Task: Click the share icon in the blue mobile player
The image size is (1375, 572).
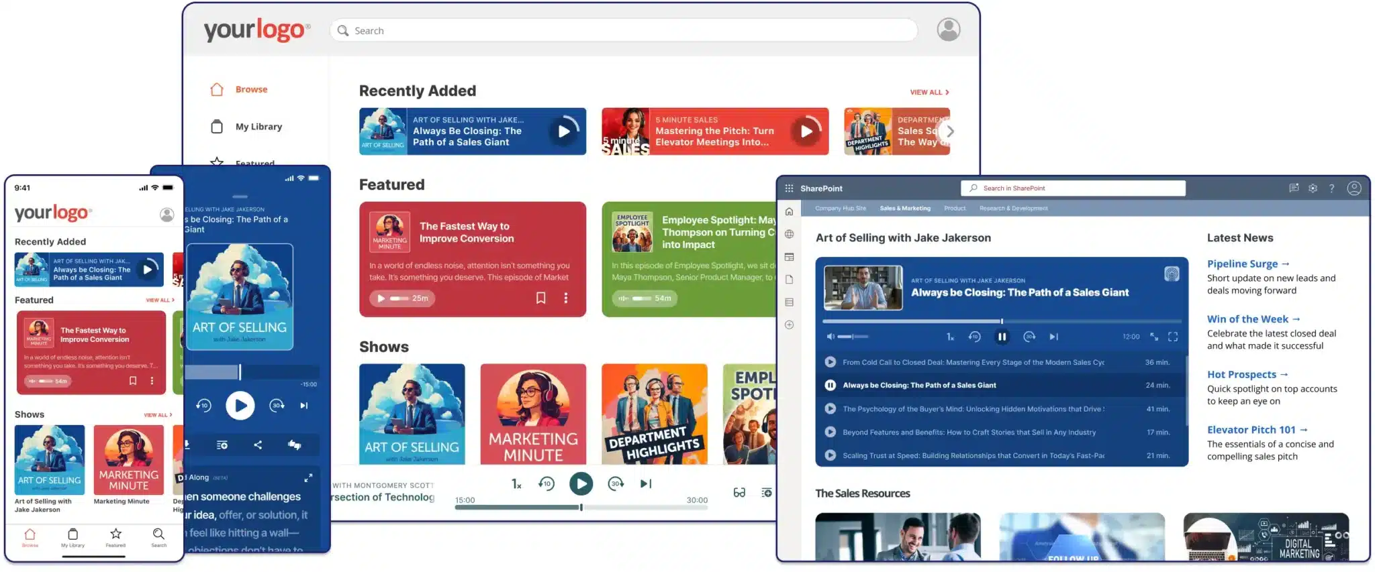Action: point(258,445)
